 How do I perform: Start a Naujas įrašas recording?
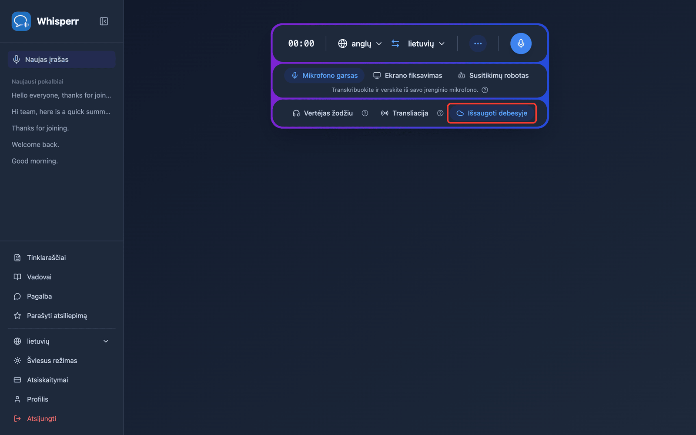(61, 60)
